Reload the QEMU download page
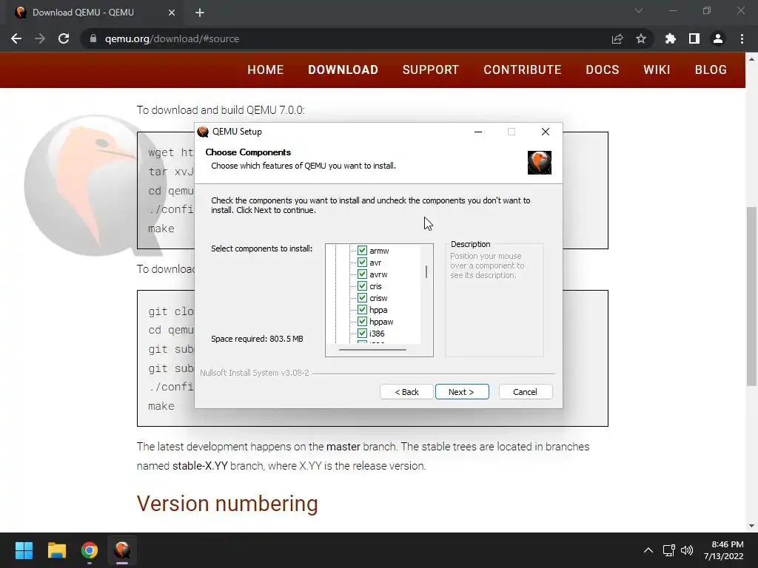The height and width of the screenshot is (568, 758). (64, 38)
